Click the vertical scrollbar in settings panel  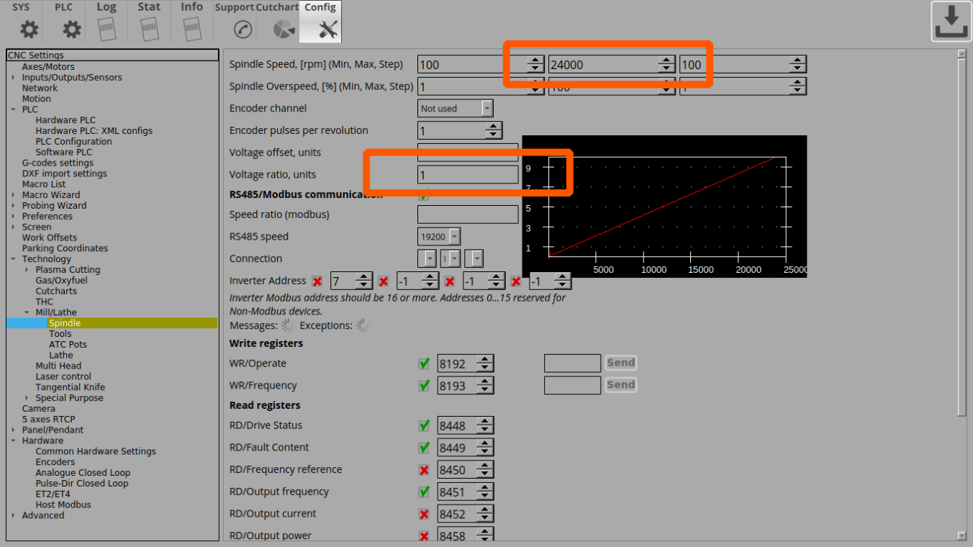coord(961,238)
